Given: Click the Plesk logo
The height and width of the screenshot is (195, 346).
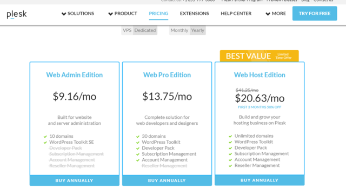Looking at the screenshot, I should [x=17, y=15].
